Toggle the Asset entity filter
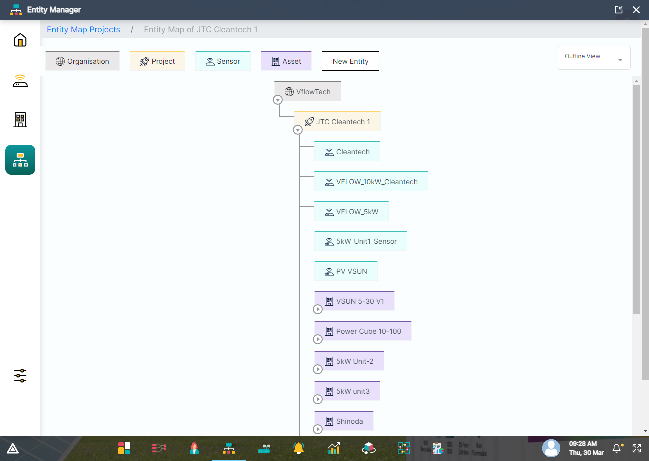 point(286,61)
